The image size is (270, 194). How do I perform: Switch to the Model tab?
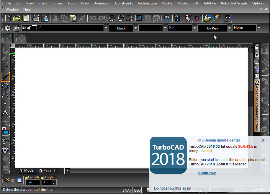[x=27, y=170]
